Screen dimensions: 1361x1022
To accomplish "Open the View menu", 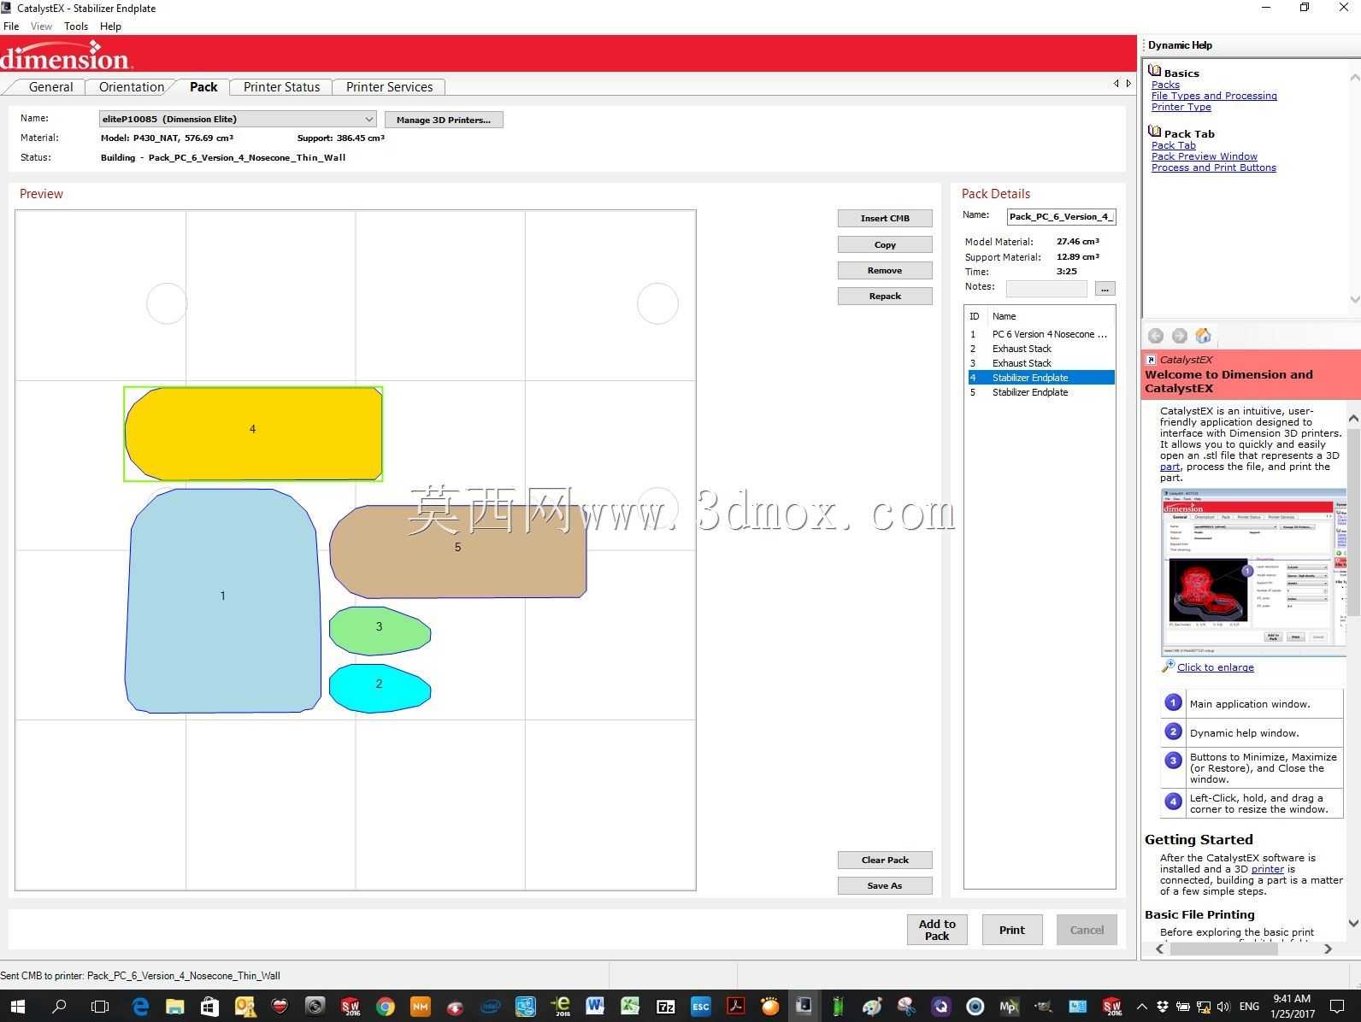I will pos(41,26).
